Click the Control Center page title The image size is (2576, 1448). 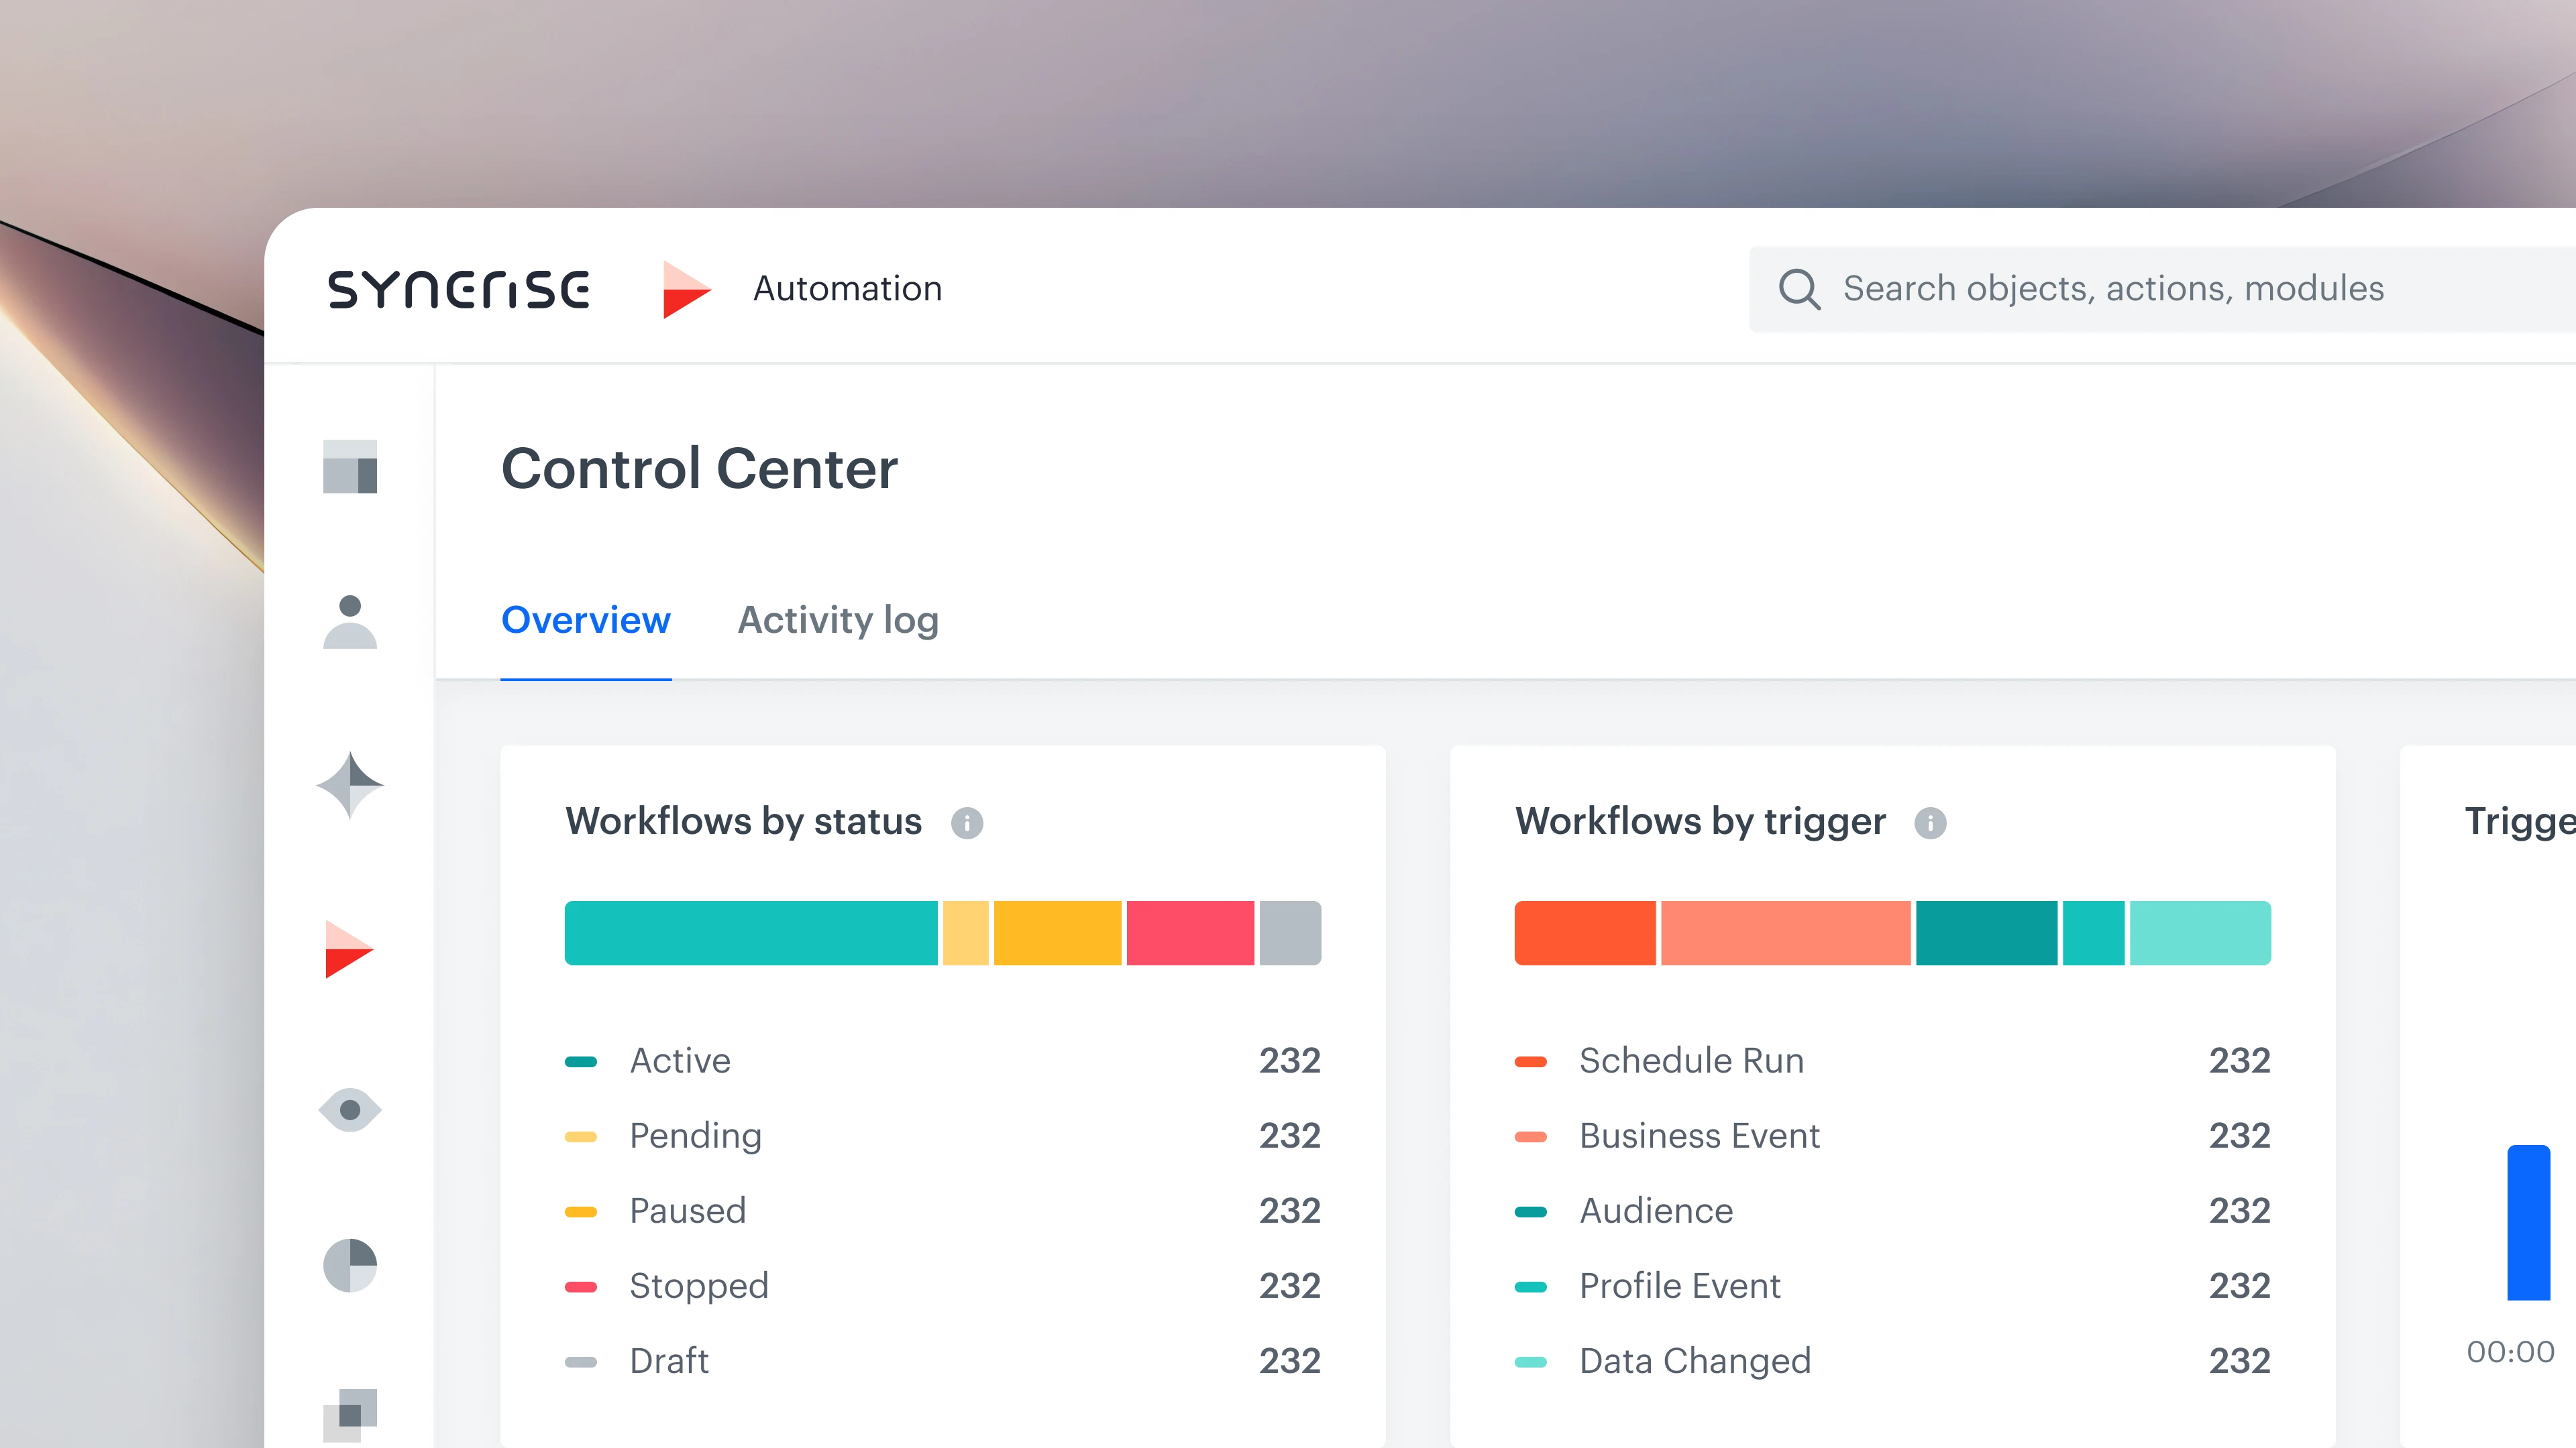click(x=699, y=469)
